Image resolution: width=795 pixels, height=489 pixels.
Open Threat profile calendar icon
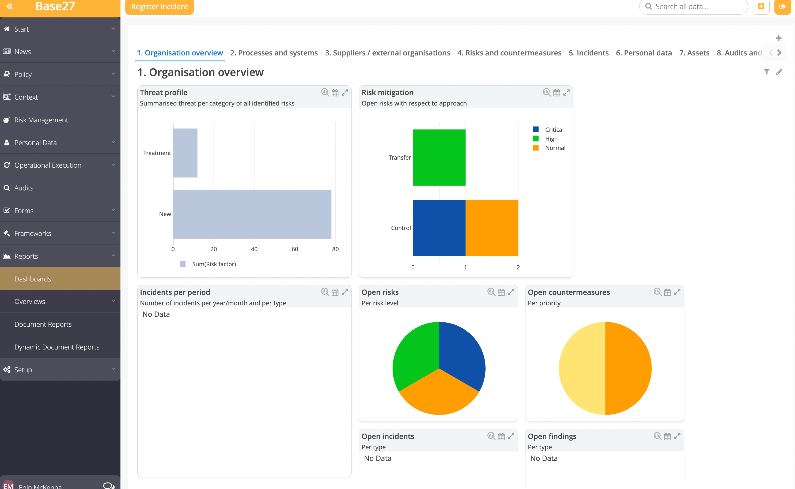[x=335, y=92]
